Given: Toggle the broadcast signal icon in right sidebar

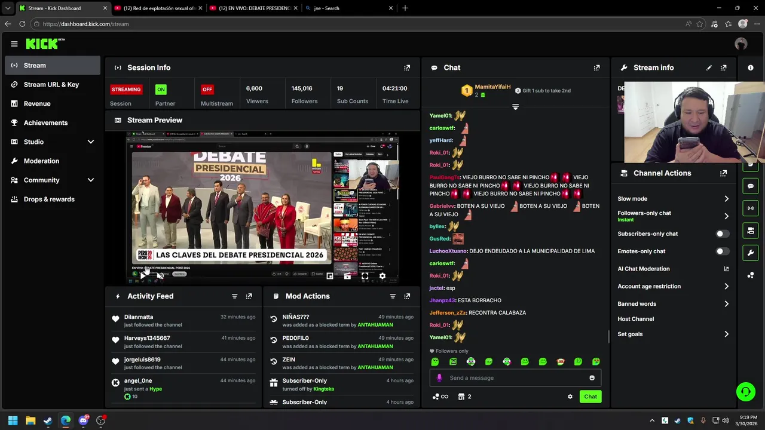Looking at the screenshot, I should coord(751,208).
